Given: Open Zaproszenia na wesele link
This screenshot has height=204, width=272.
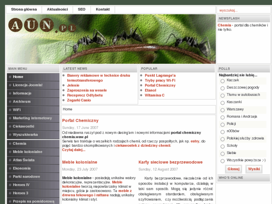Looking at the screenshot, I should click(87, 91).
